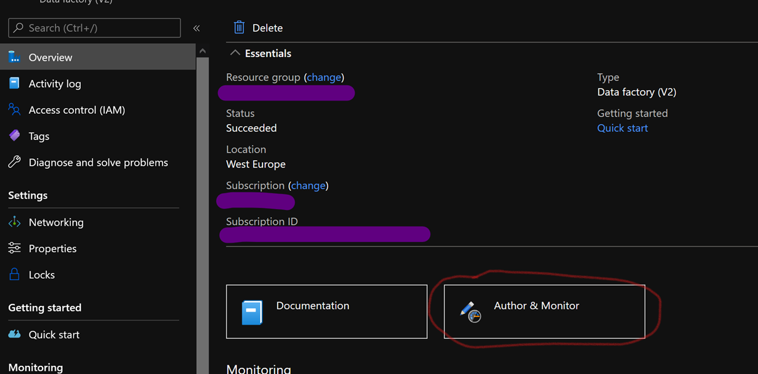Viewport: 758px width, 374px height.
Task: Collapse the Essentials section
Action: [235, 53]
